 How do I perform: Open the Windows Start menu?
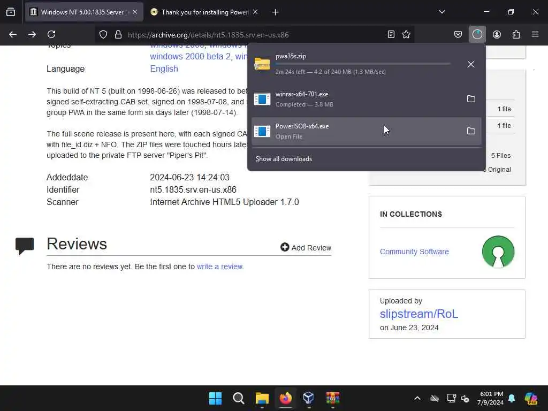215,398
